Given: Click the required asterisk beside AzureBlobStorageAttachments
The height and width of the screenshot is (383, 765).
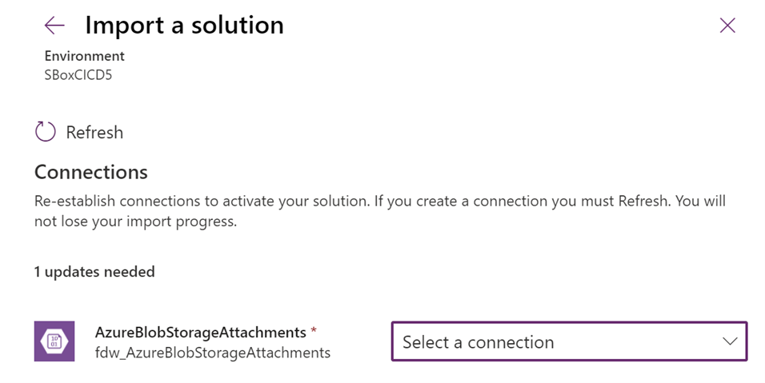Looking at the screenshot, I should tap(314, 331).
